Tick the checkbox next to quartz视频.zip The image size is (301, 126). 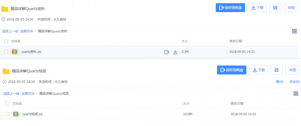[7, 114]
